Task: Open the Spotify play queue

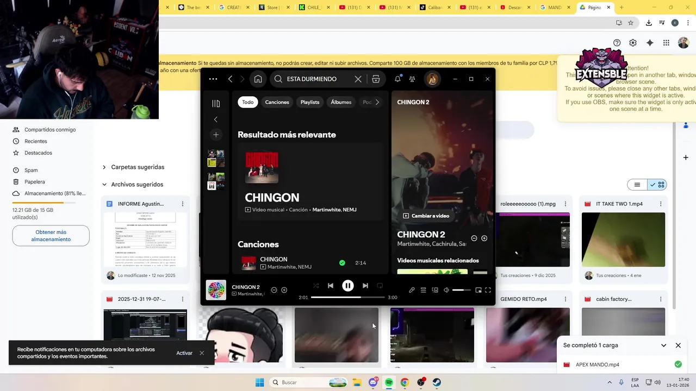Action: coord(423,290)
